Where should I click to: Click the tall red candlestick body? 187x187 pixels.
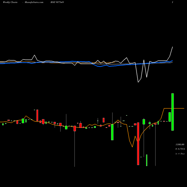pos(138,144)
